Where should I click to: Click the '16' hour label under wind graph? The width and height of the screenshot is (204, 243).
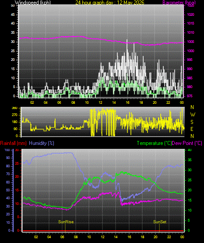127,102
